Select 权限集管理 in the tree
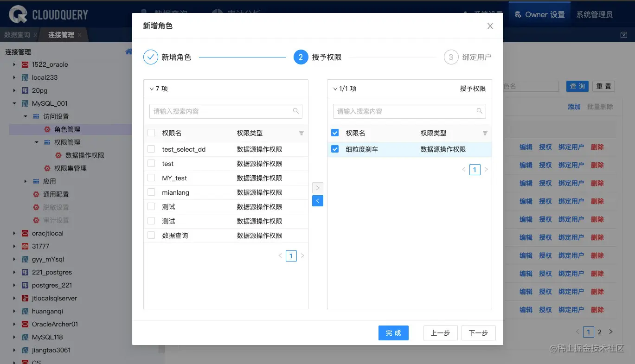 click(71, 168)
